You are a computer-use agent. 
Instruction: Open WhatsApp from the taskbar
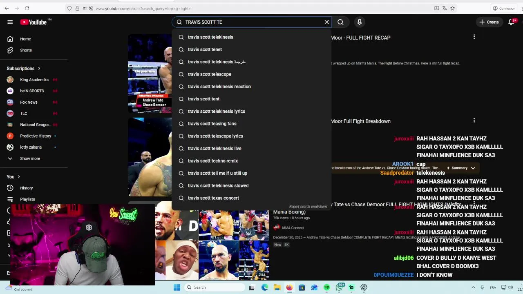coord(339,287)
